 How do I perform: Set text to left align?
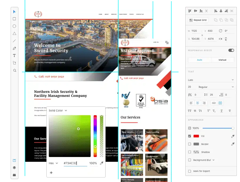(x=191, y=103)
